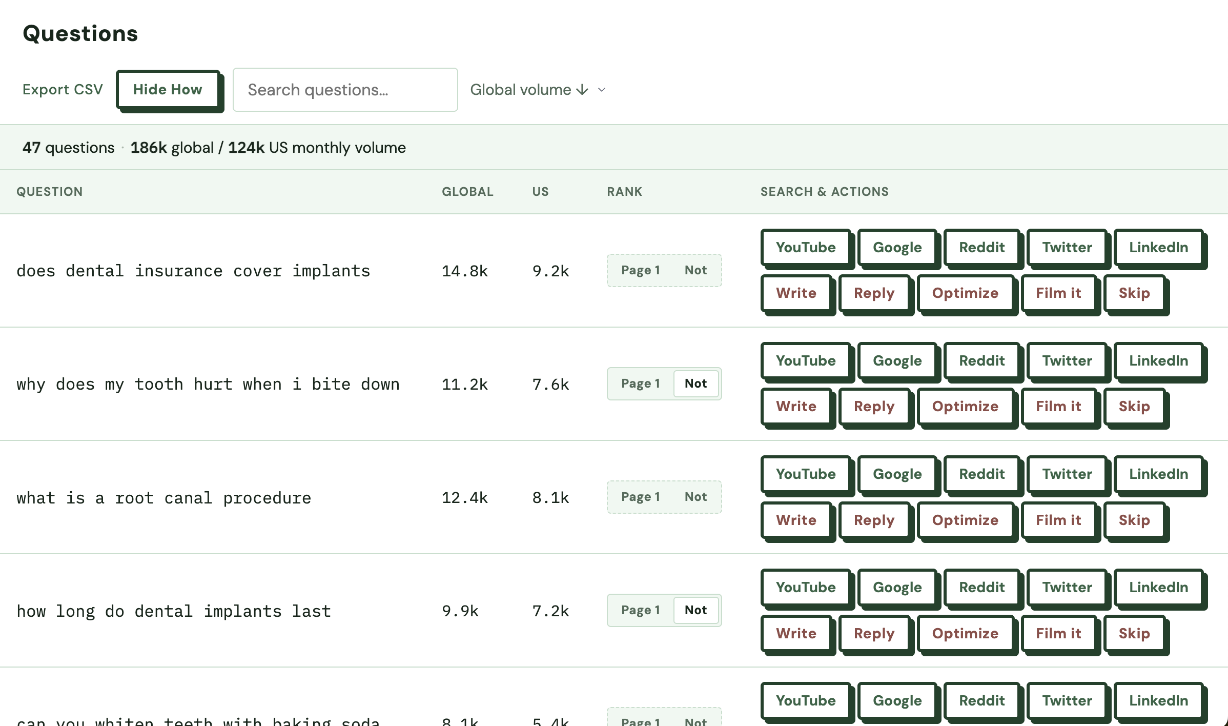Mark 'what is a root canal procedure' as Page 1
Screen dimensions: 1228x726
click(x=641, y=497)
